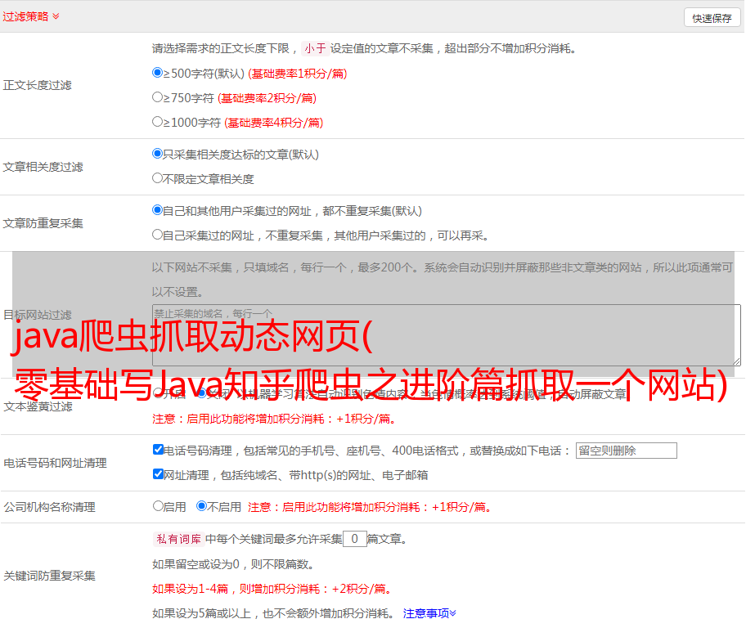Click the article count field showing 0

coord(355,539)
